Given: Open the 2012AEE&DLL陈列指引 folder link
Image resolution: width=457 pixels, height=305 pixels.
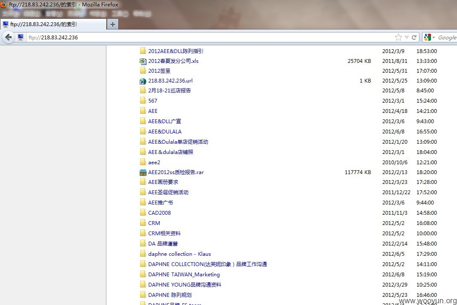Looking at the screenshot, I should [x=176, y=51].
